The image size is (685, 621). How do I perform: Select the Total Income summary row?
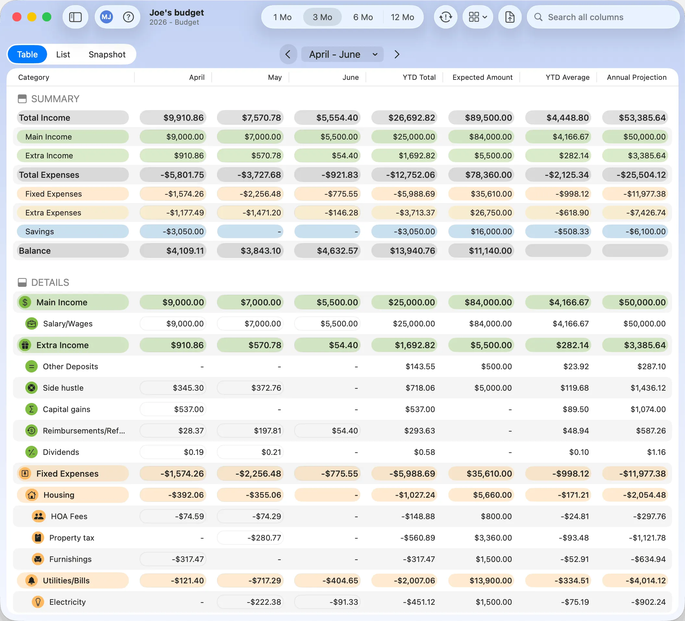tap(342, 117)
